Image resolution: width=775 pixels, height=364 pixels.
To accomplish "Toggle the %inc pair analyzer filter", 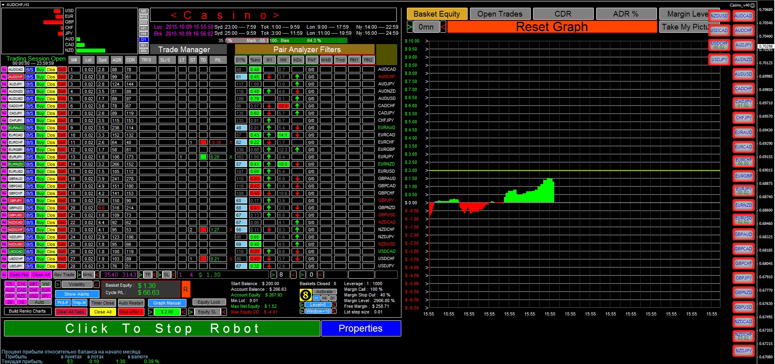I will [255, 60].
